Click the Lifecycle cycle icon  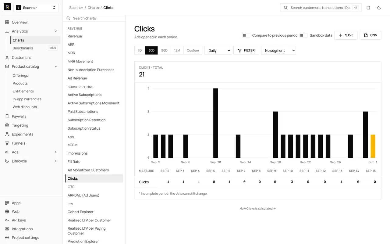(x=7, y=161)
